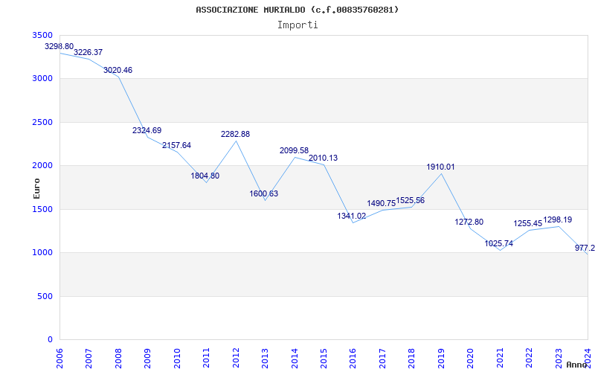Click the 2500 y-axis tick label

click(x=42, y=122)
